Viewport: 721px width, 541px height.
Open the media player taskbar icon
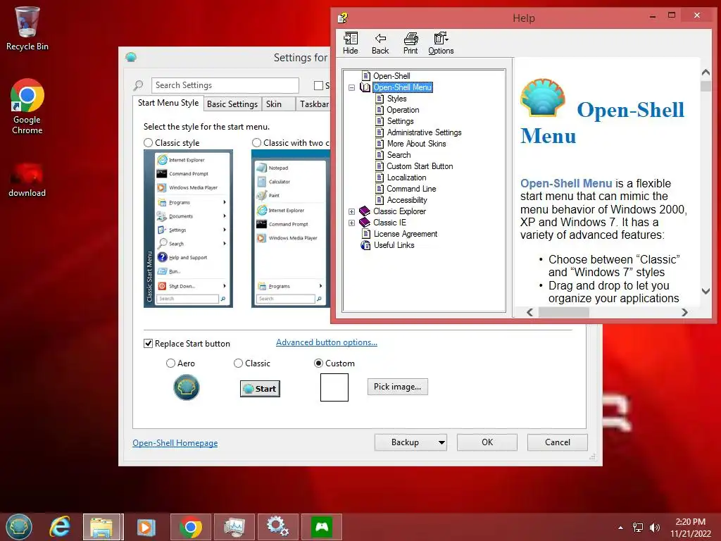tap(146, 527)
